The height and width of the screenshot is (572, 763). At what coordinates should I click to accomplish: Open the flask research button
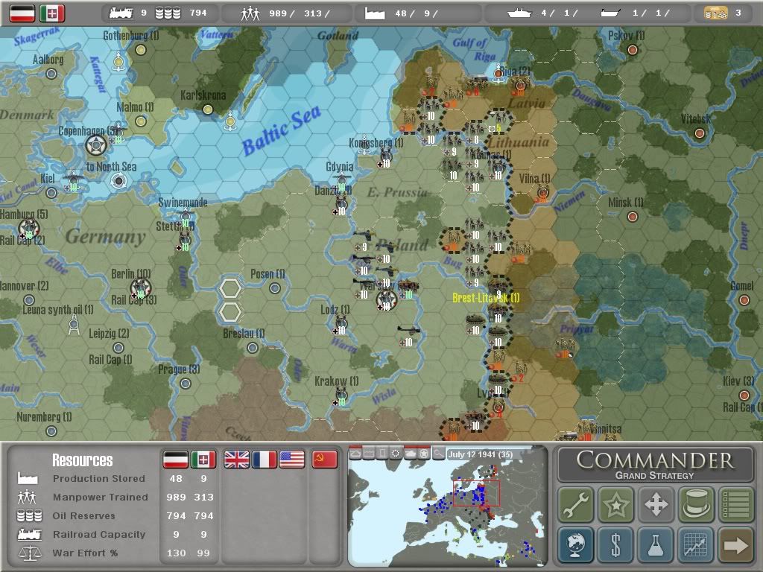coord(656,544)
